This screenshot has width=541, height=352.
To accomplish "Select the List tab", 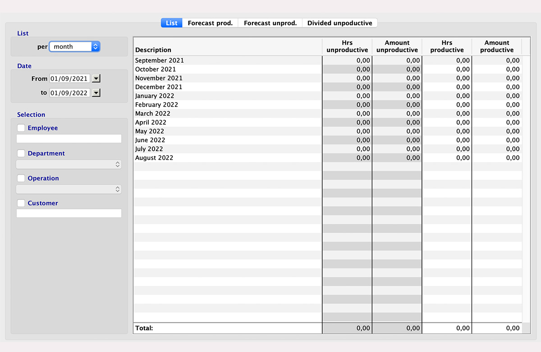I will tap(171, 23).
